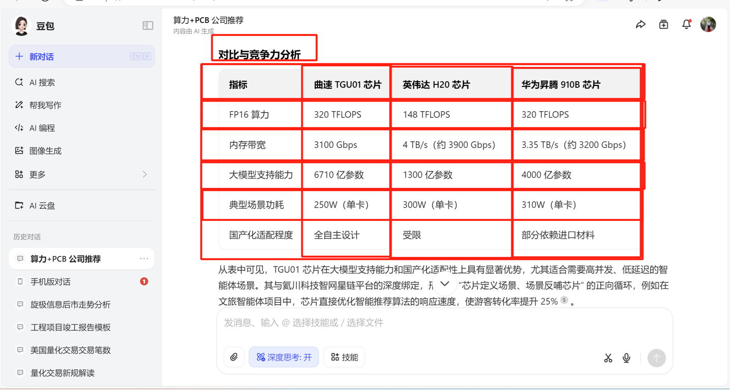
Task: Click the 148 TFLOPS cell
Action: [x=426, y=115]
